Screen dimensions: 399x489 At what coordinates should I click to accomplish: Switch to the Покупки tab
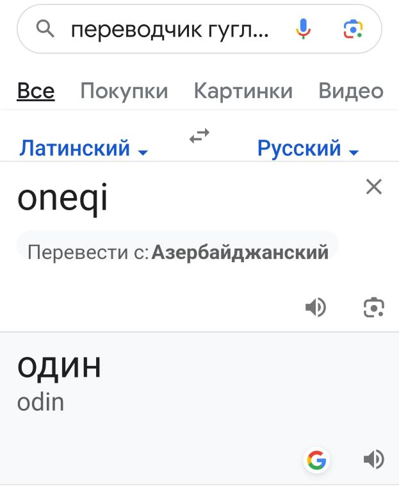pyautogui.click(x=124, y=91)
